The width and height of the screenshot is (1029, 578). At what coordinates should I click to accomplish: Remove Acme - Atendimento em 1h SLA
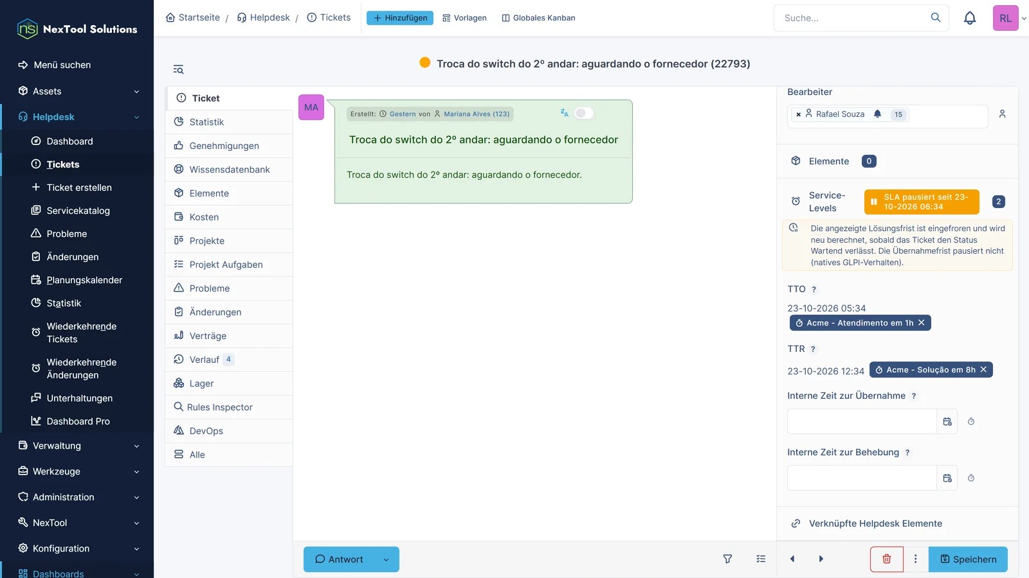pos(922,322)
